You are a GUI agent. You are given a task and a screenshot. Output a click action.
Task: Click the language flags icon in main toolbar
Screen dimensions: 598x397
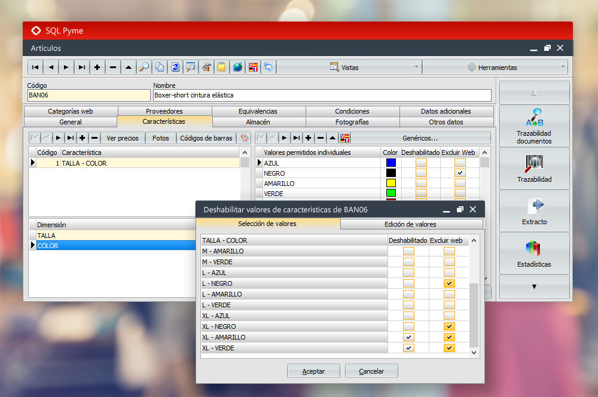(253, 68)
